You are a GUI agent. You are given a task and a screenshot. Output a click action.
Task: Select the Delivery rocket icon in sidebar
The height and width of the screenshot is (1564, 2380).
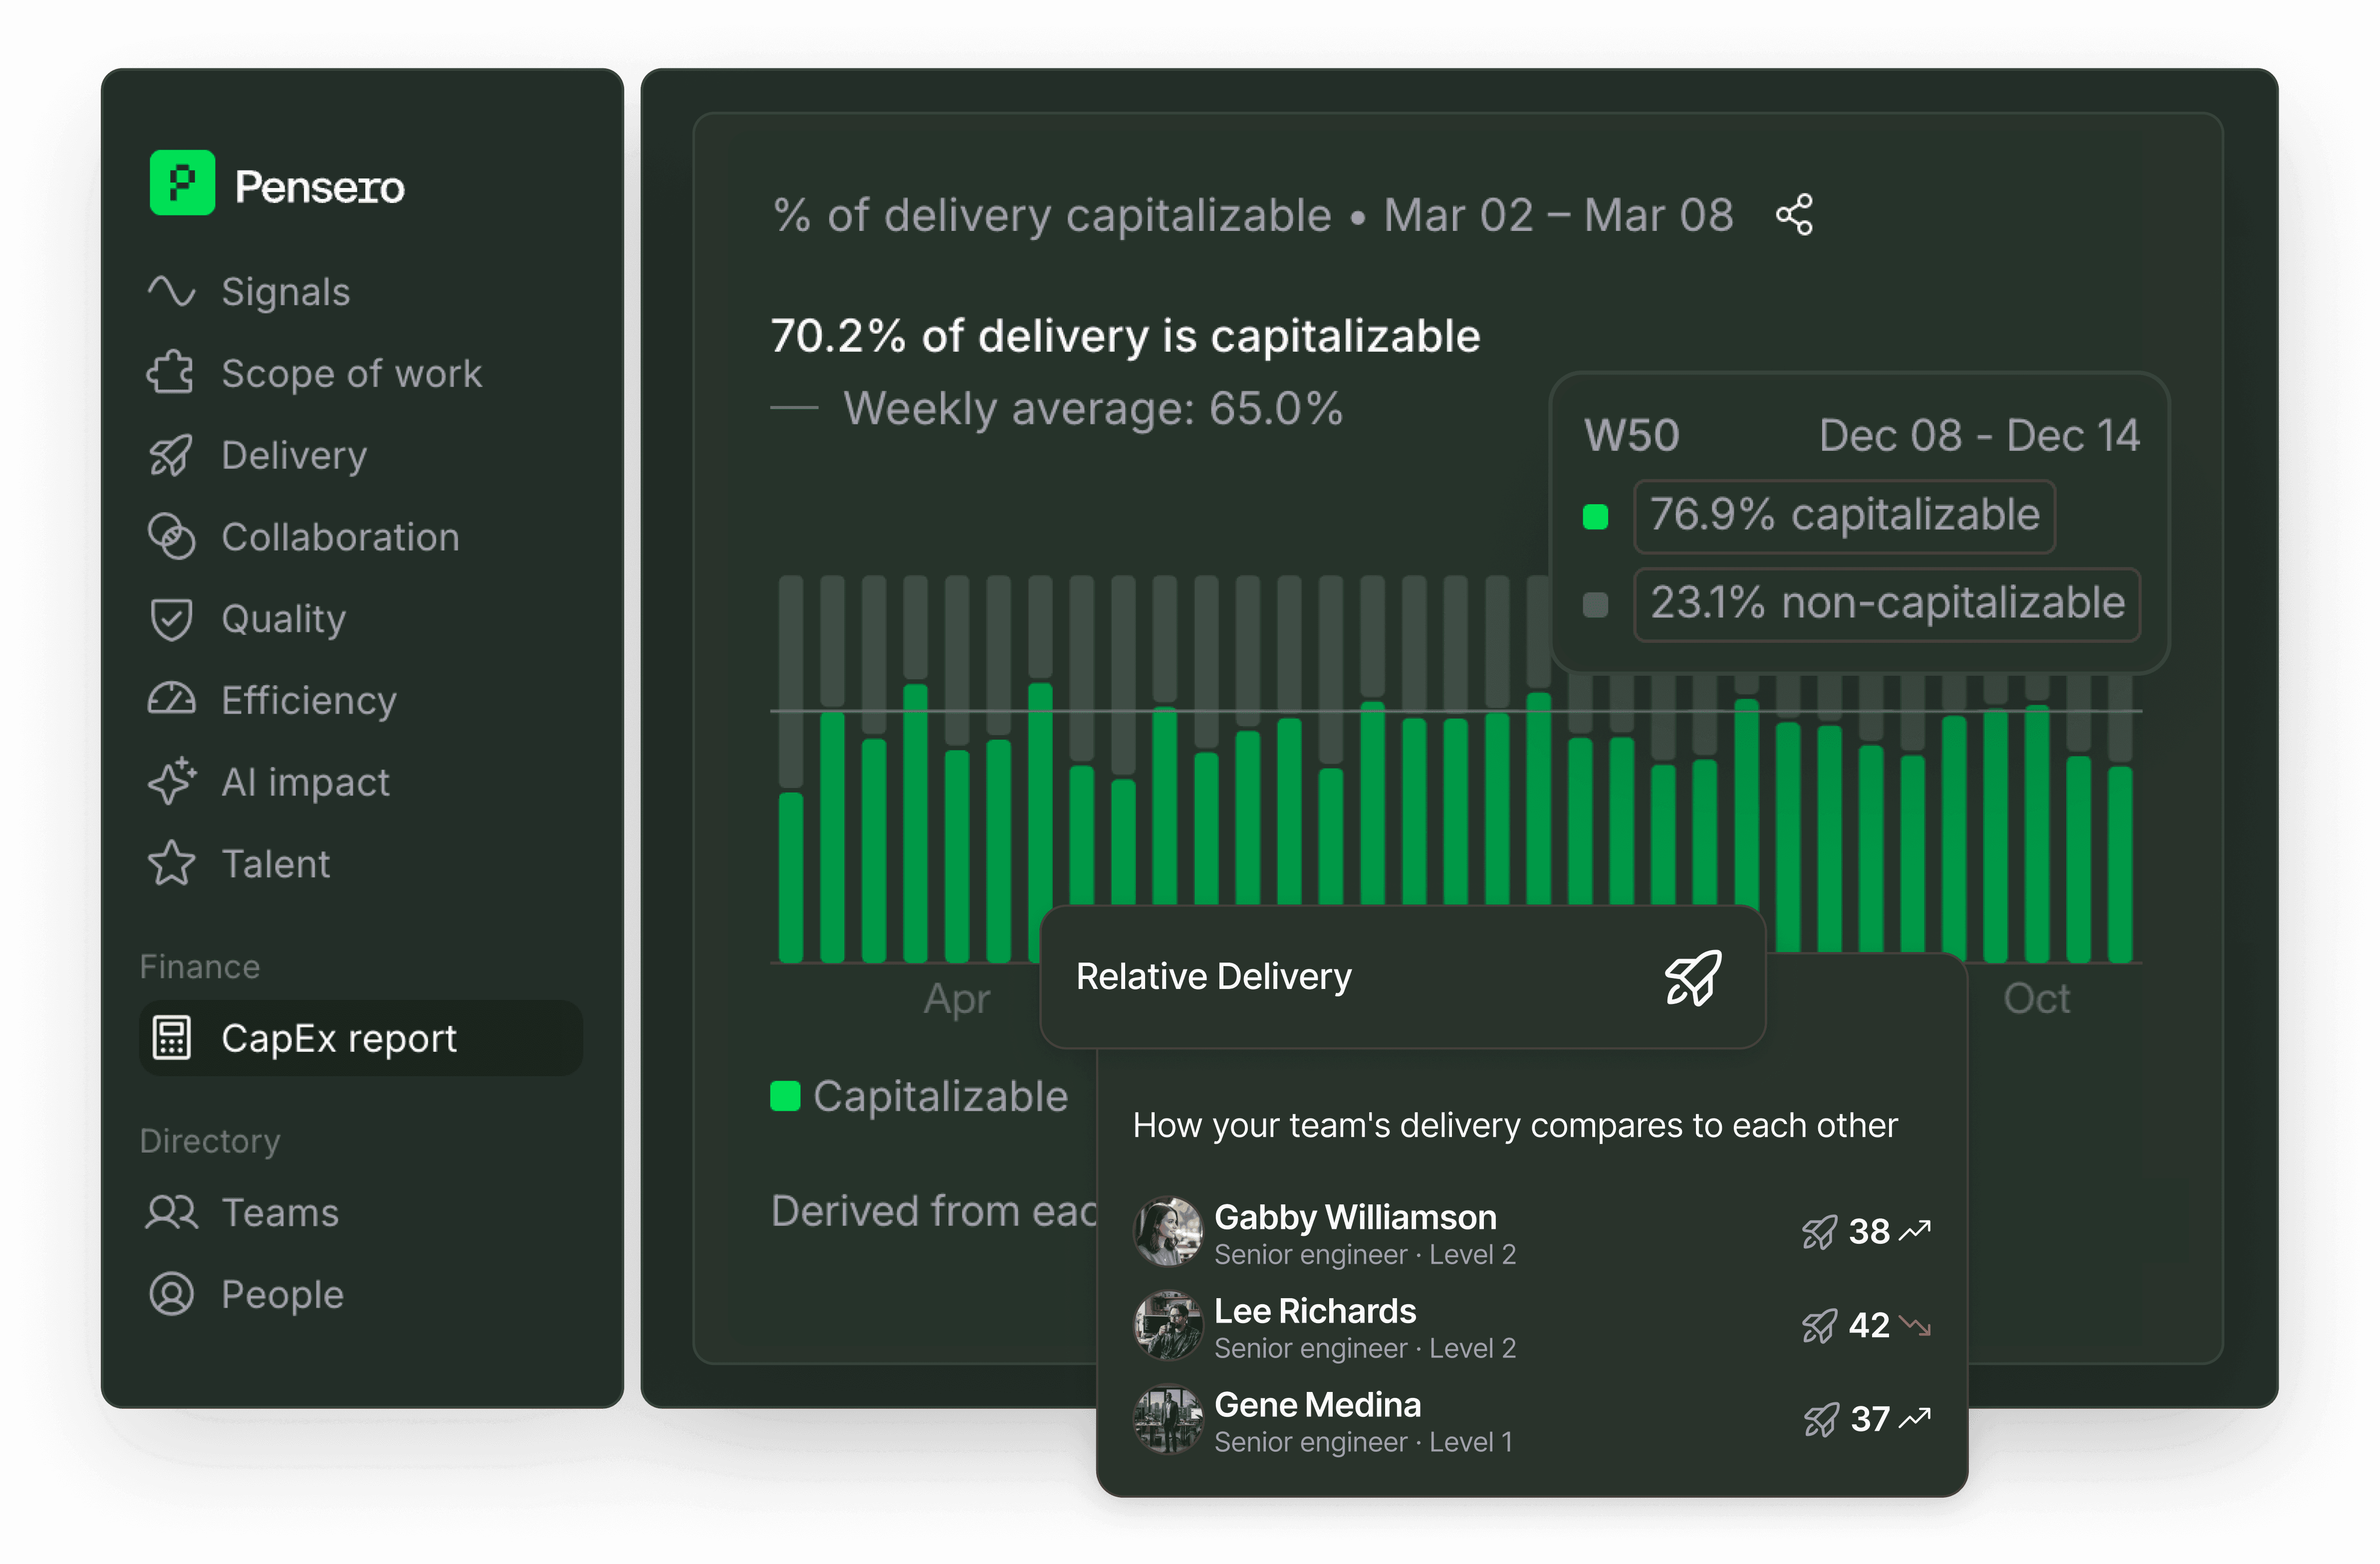(x=171, y=456)
